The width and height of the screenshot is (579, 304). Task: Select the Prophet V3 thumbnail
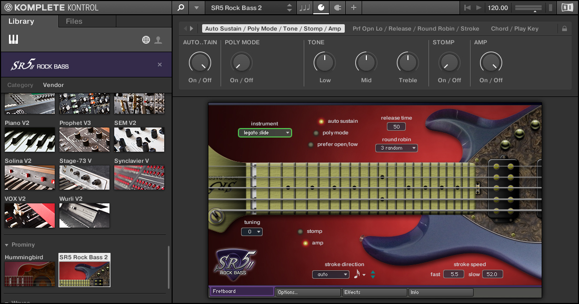84,140
